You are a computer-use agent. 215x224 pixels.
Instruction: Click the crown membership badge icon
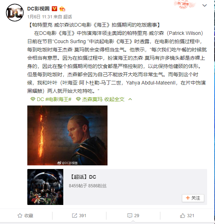(x=62, y=9)
